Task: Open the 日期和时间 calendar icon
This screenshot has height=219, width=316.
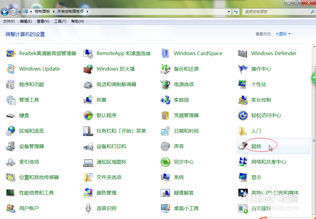Action: tap(166, 131)
